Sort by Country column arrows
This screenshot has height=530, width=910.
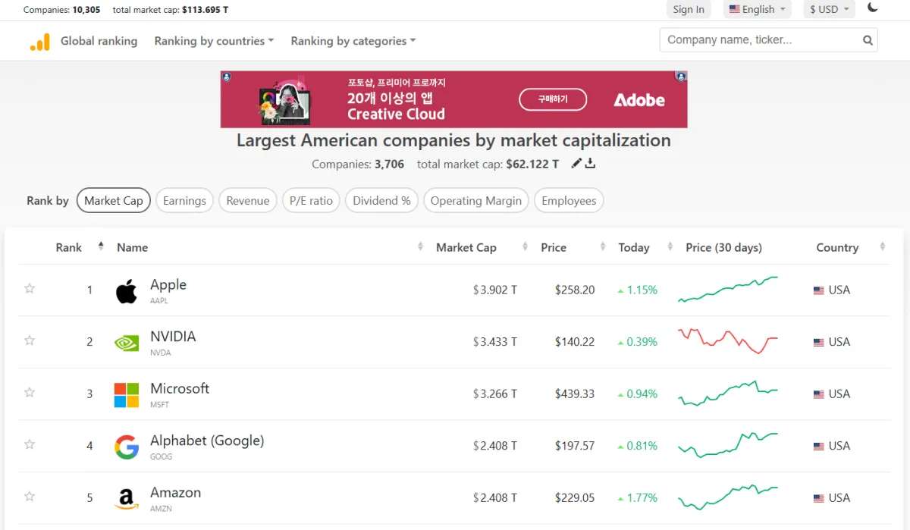[x=882, y=246]
